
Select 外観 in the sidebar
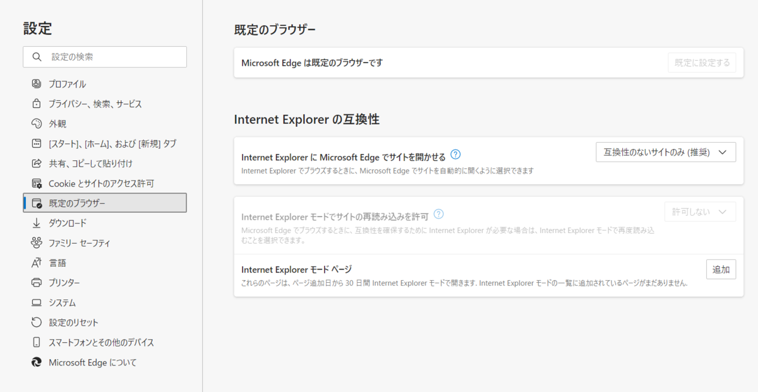(x=105, y=124)
